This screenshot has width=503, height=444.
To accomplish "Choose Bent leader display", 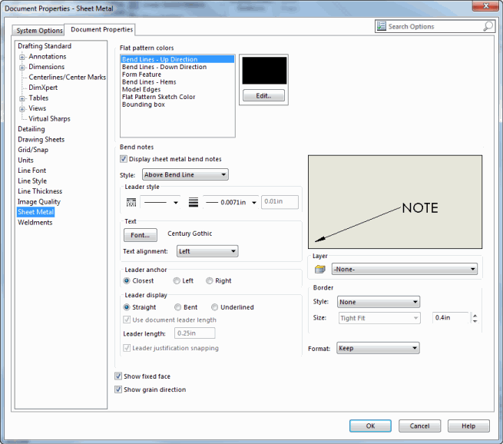I will (177, 307).
